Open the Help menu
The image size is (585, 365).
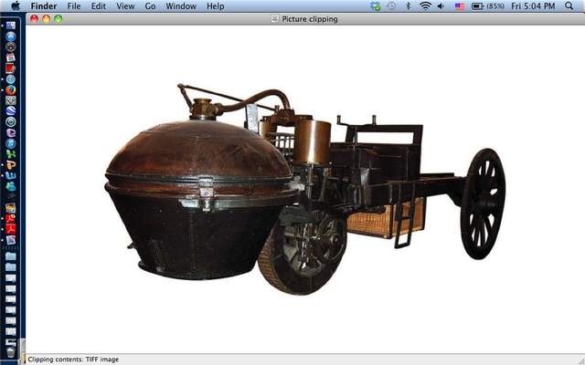216,6
